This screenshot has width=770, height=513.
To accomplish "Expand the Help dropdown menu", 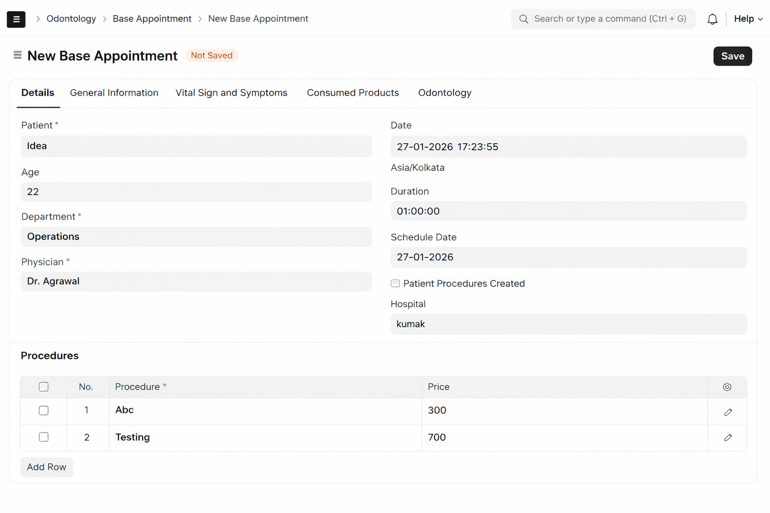I will click(x=748, y=19).
